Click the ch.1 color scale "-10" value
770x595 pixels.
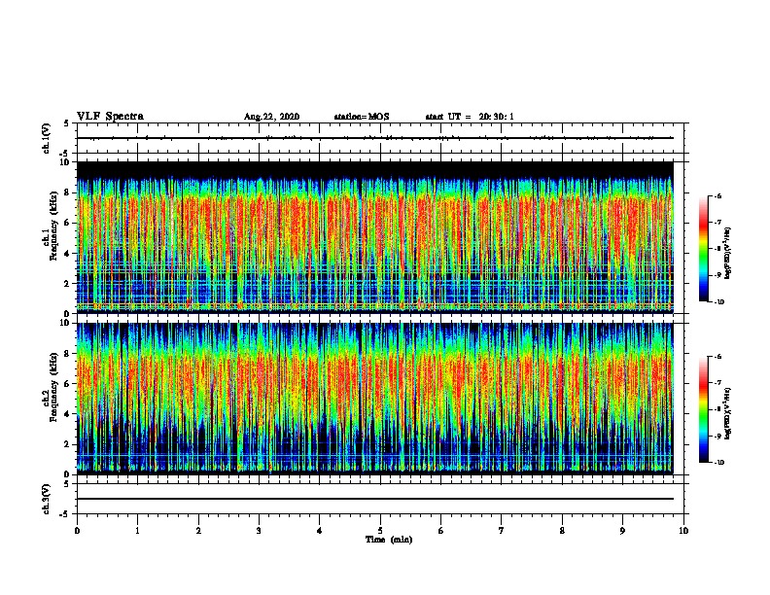pyautogui.click(x=719, y=301)
